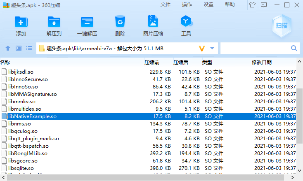Viewport: 303px width, 181px height.
Task: Click file icon beside libsqlite.so
Action: [x=4, y=168]
